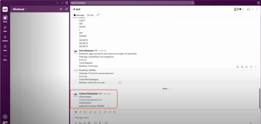261x124 pixels.
Task: Click the Workload workspace logo icon
Action: pos(5,9)
